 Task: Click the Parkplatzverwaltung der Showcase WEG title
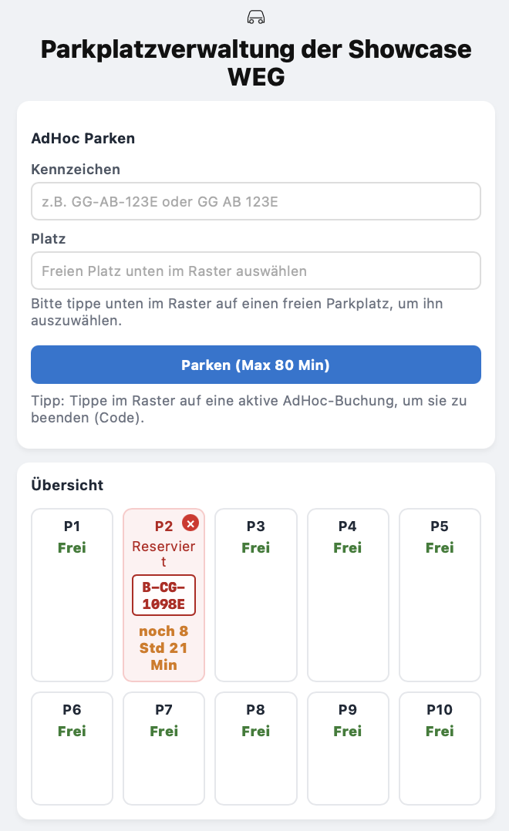pyautogui.click(x=255, y=62)
